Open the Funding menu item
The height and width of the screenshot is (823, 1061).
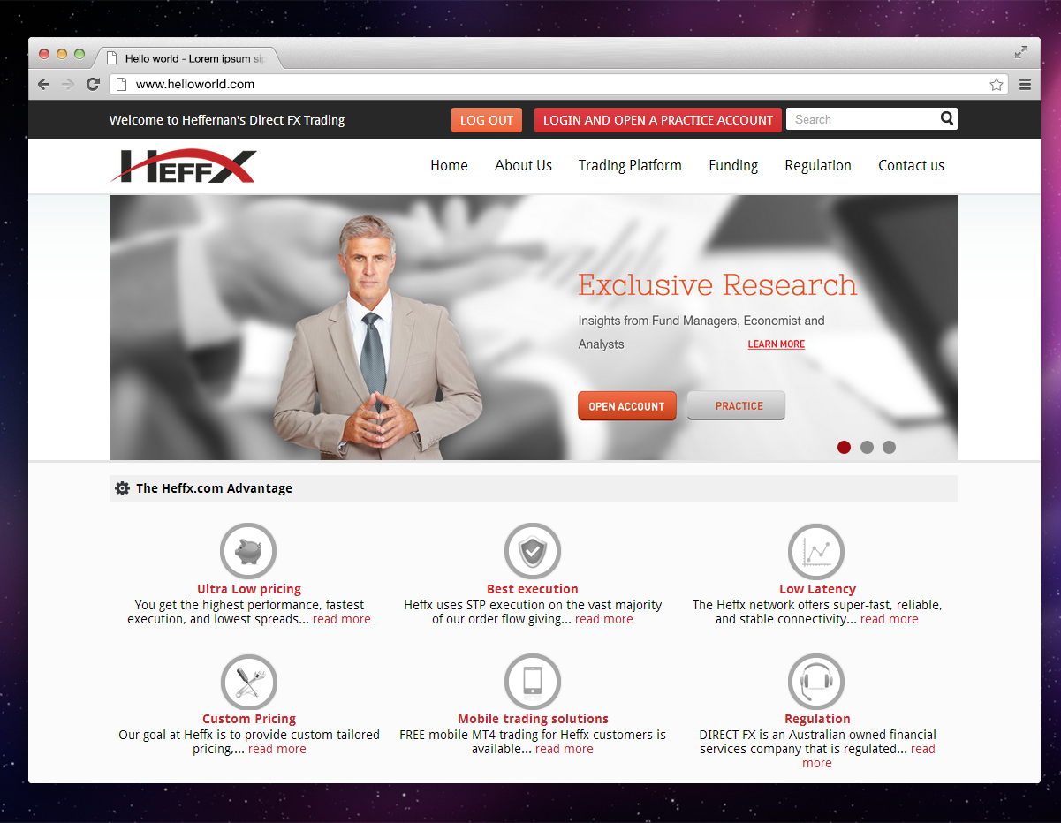click(x=733, y=165)
